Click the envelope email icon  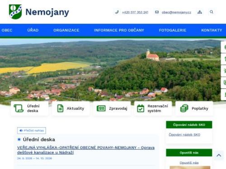(157, 12)
